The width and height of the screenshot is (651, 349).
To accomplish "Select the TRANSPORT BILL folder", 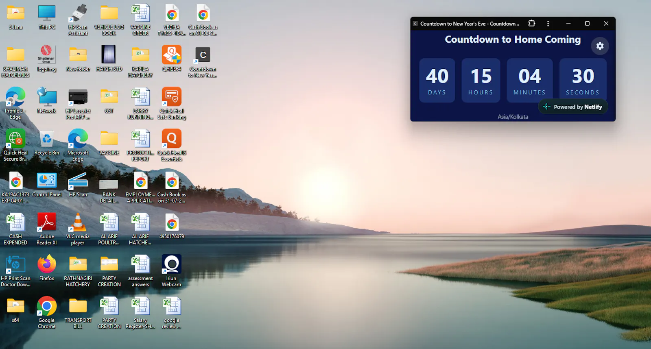I will 78,314.
